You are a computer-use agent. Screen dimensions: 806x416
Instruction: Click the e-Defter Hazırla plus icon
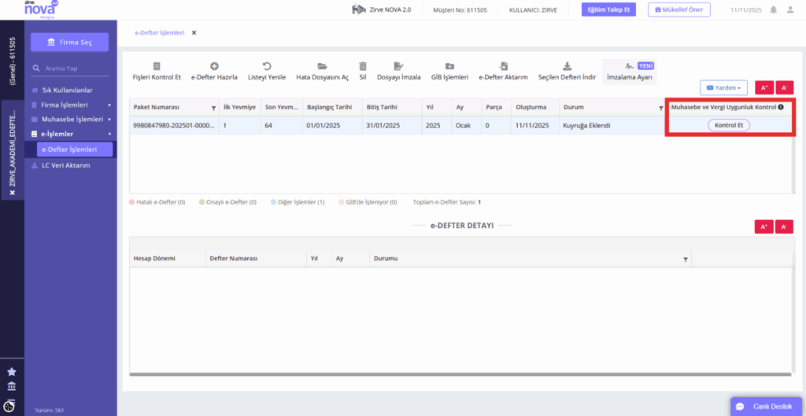pos(214,66)
